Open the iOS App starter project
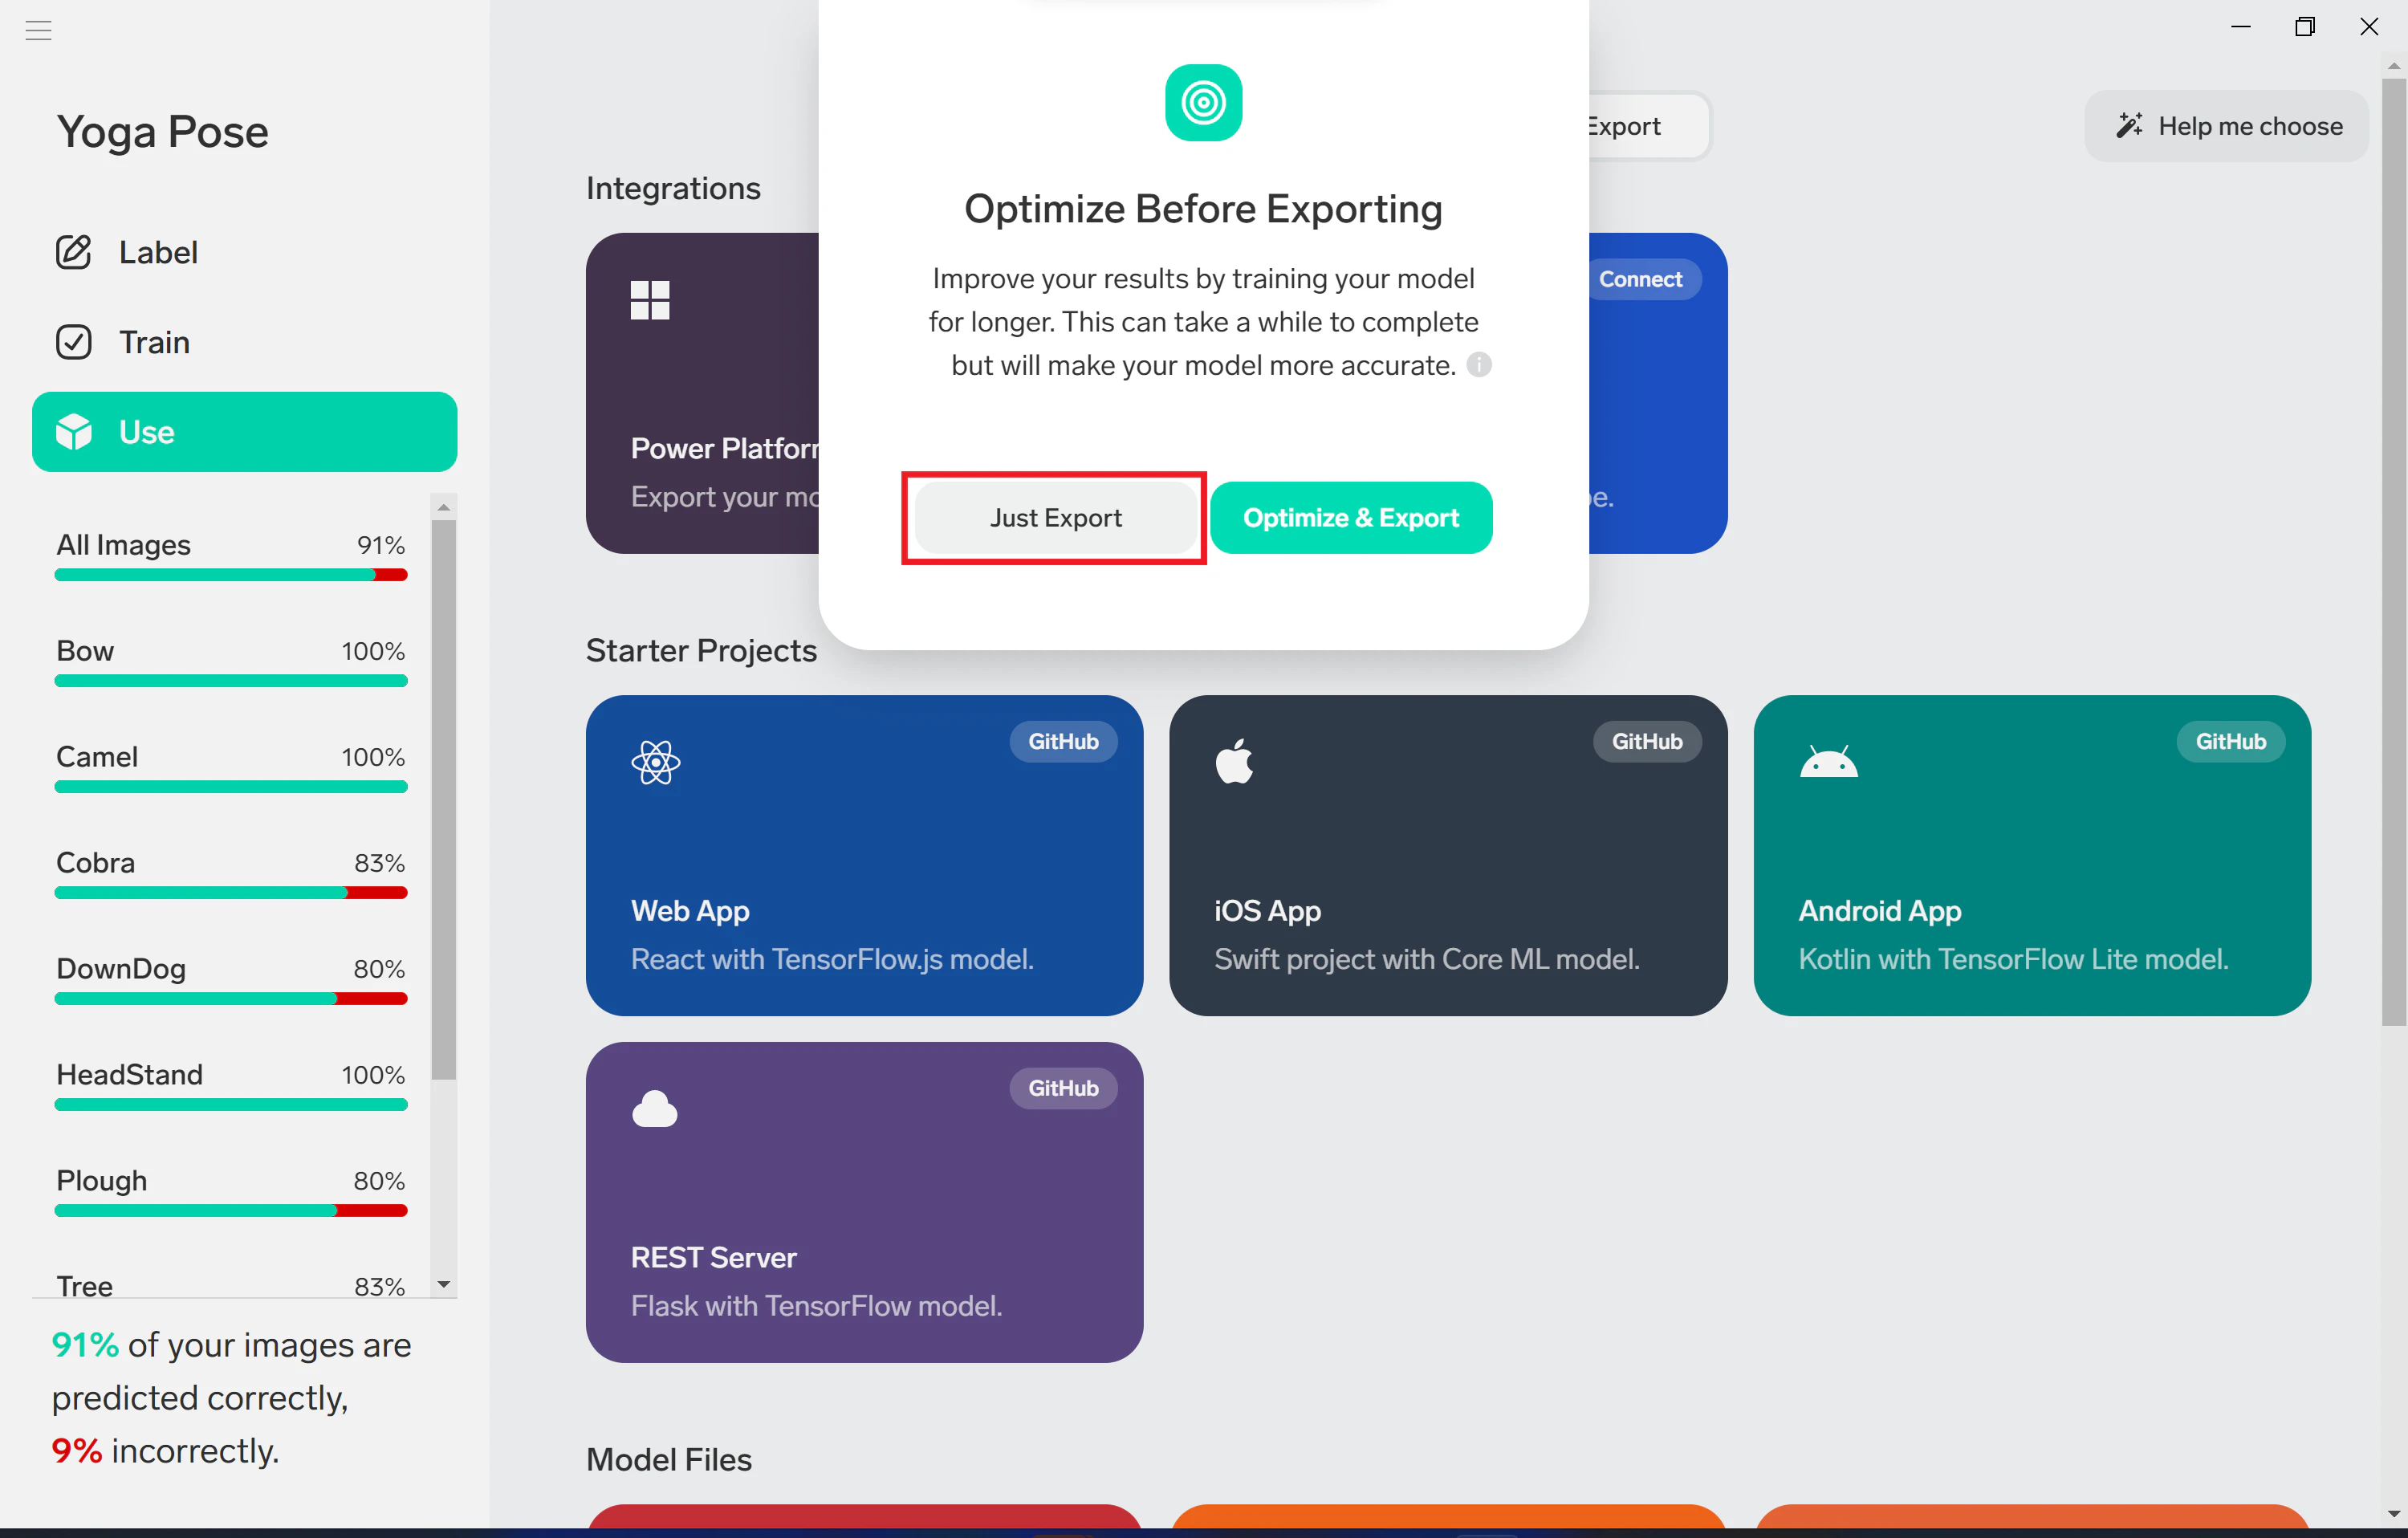Image resolution: width=2408 pixels, height=1538 pixels. point(1448,856)
